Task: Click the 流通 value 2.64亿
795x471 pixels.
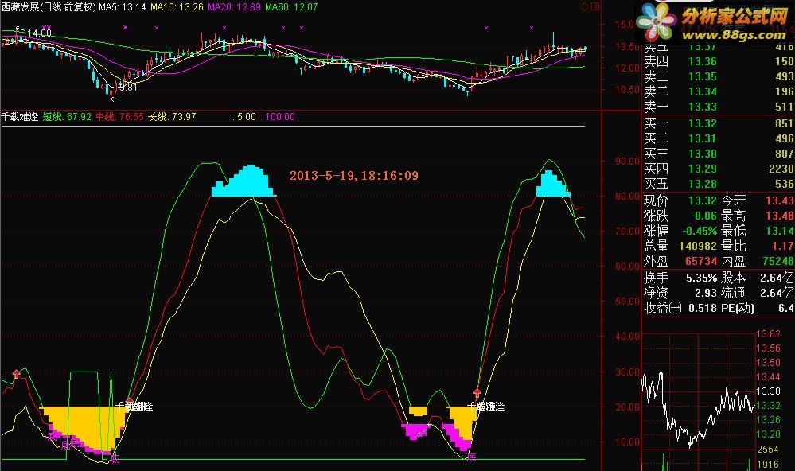Action: coord(777,293)
